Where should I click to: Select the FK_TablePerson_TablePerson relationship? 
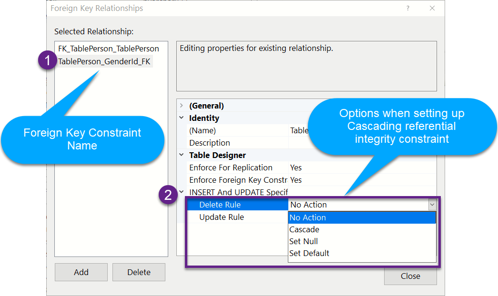[108, 49]
